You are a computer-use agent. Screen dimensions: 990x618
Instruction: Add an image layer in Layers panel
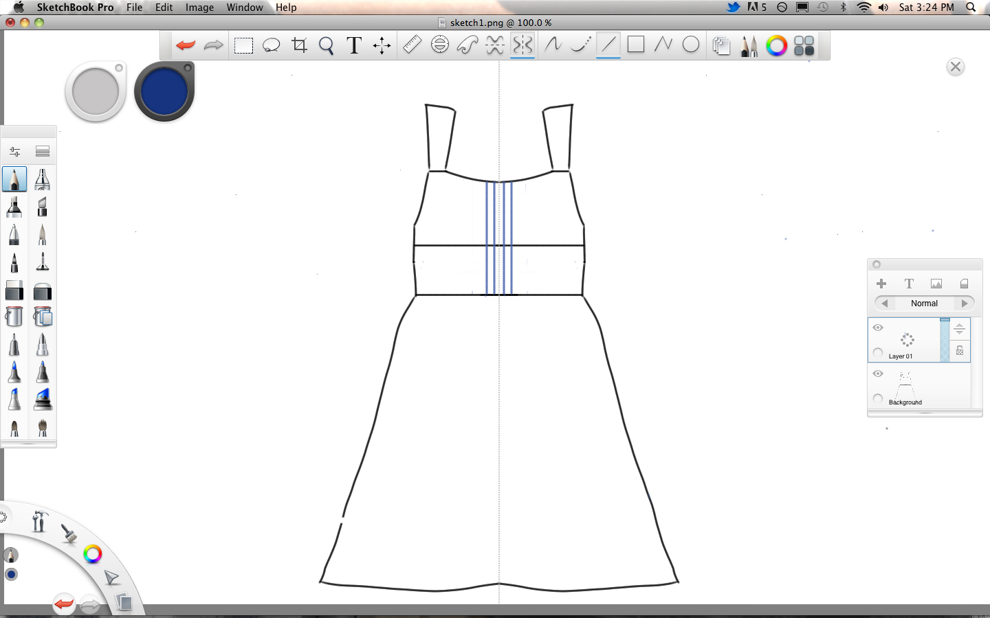coord(936,284)
